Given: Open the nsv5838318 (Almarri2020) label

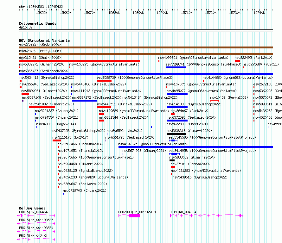Looking at the screenshot, I should 189,131.
